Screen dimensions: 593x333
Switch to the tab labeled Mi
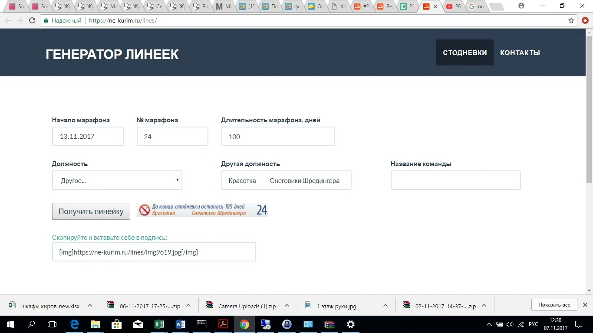[x=224, y=7]
